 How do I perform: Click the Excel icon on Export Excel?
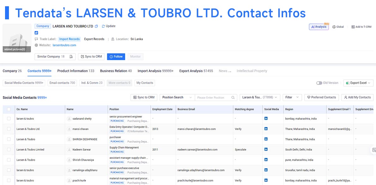pyautogui.click(x=348, y=83)
